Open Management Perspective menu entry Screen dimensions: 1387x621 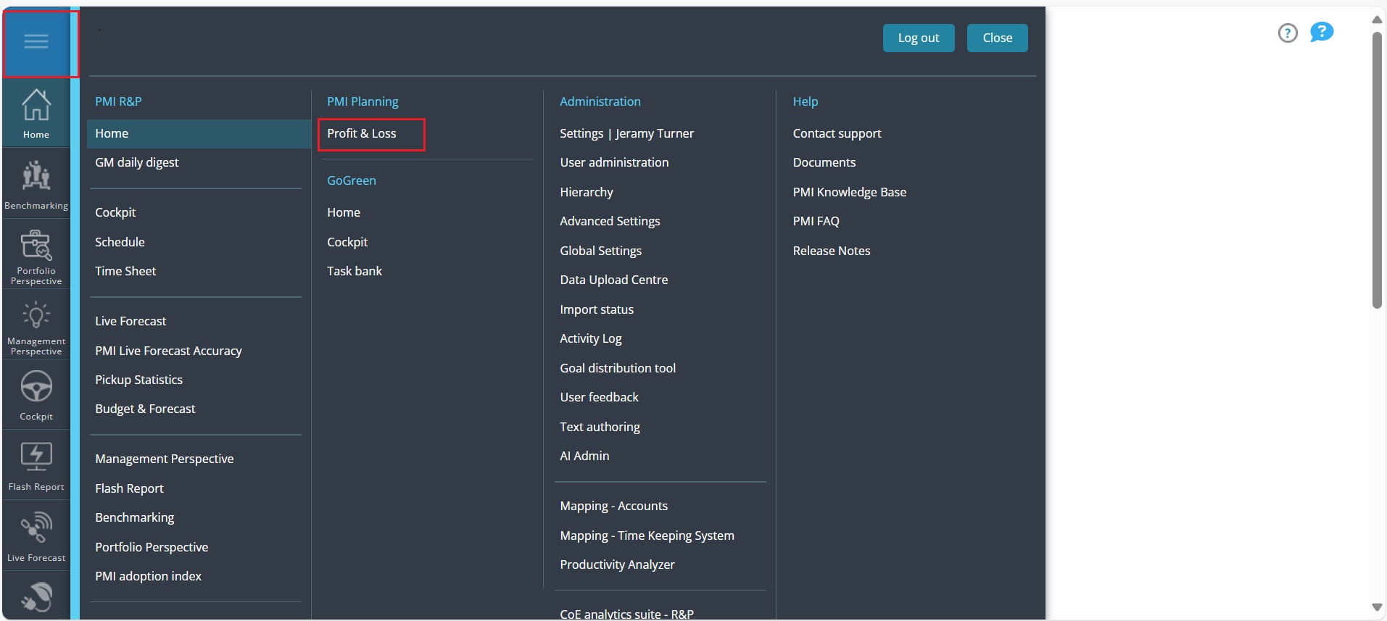(164, 459)
